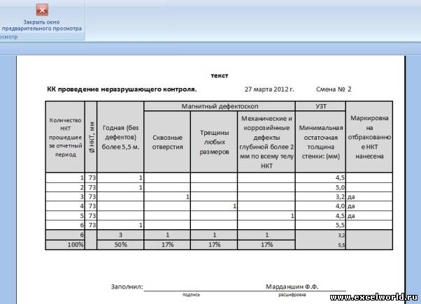Select the name 'Марданшин Ф.Ф.'
The image size is (421, 304).
click(x=292, y=287)
